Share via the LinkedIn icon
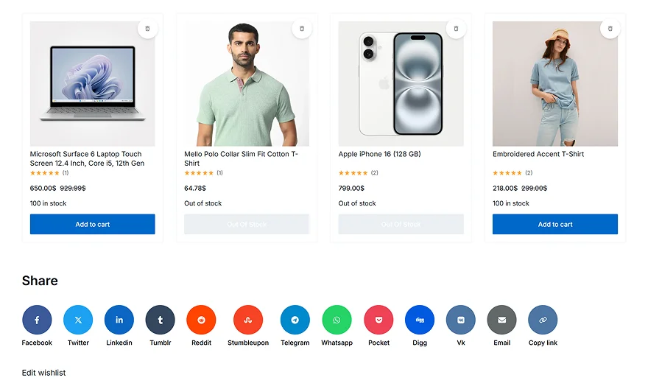The height and width of the screenshot is (389, 648). coord(119,320)
